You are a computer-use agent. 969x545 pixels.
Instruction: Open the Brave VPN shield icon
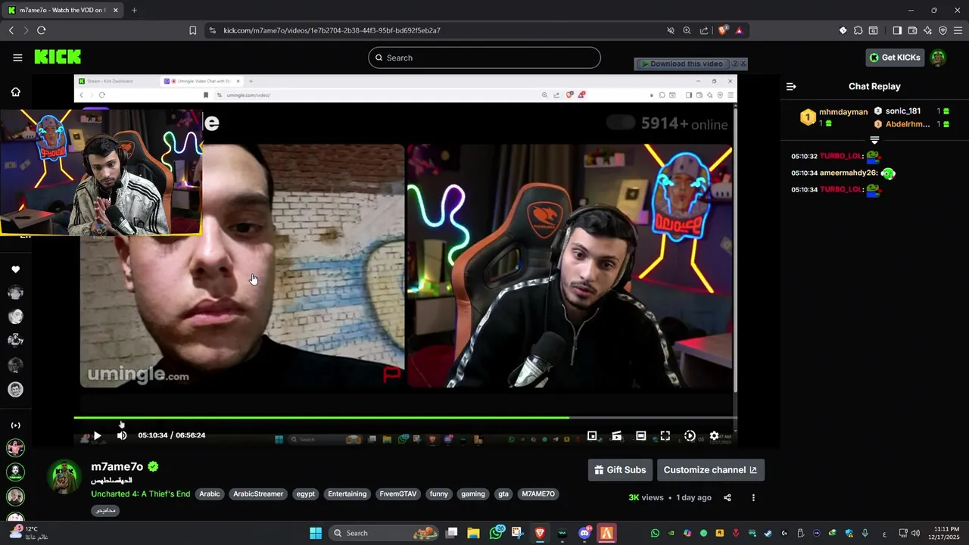point(943,30)
